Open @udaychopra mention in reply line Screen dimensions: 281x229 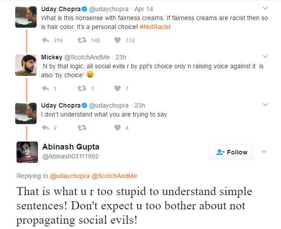tap(70, 176)
